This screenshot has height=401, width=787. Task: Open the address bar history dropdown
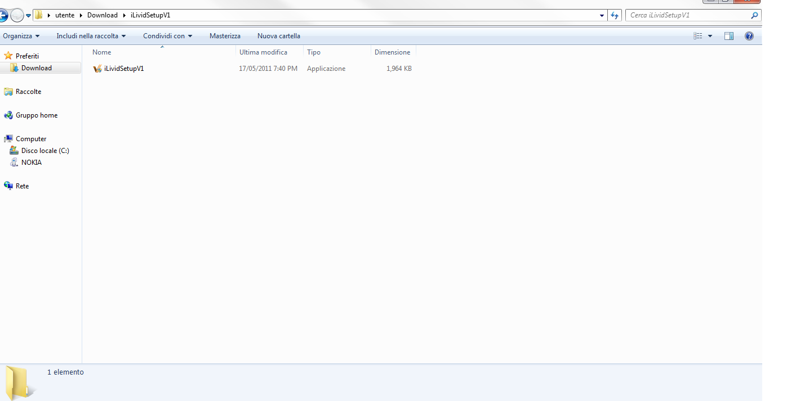602,16
